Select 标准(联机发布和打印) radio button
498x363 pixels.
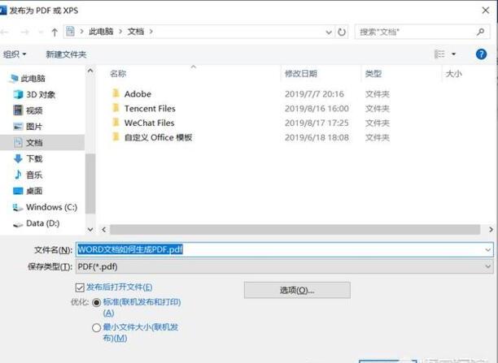point(96,302)
